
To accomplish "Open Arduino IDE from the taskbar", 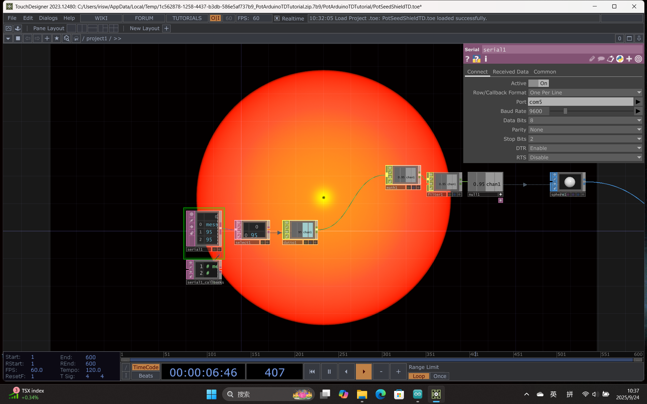I will [x=417, y=394].
